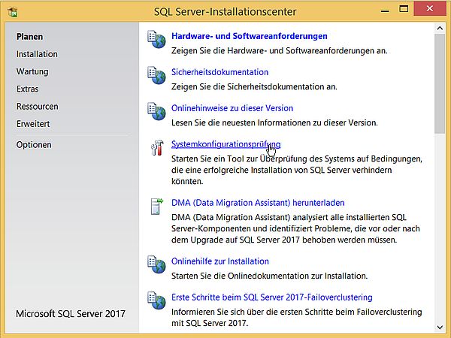Click DMA (Data Migration Assistant) herunterladen link
The image size is (451, 338).
pos(258,203)
